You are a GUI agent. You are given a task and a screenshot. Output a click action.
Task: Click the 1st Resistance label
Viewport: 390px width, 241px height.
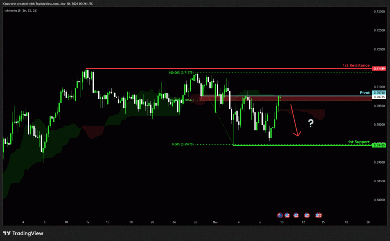(x=356, y=65)
